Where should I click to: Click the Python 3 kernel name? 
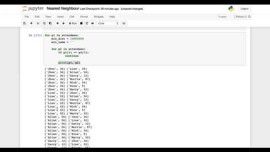(241, 17)
